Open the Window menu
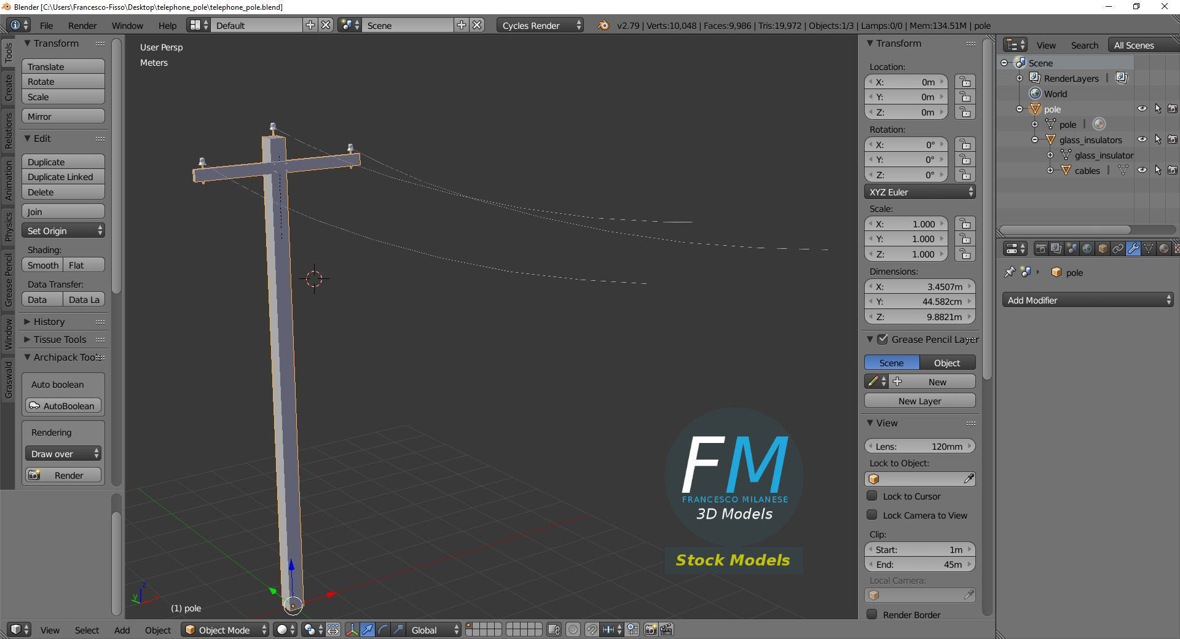The height and width of the screenshot is (639, 1180). tap(127, 25)
